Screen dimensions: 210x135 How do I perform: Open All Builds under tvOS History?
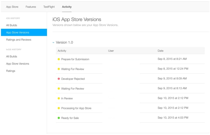click(x=12, y=57)
